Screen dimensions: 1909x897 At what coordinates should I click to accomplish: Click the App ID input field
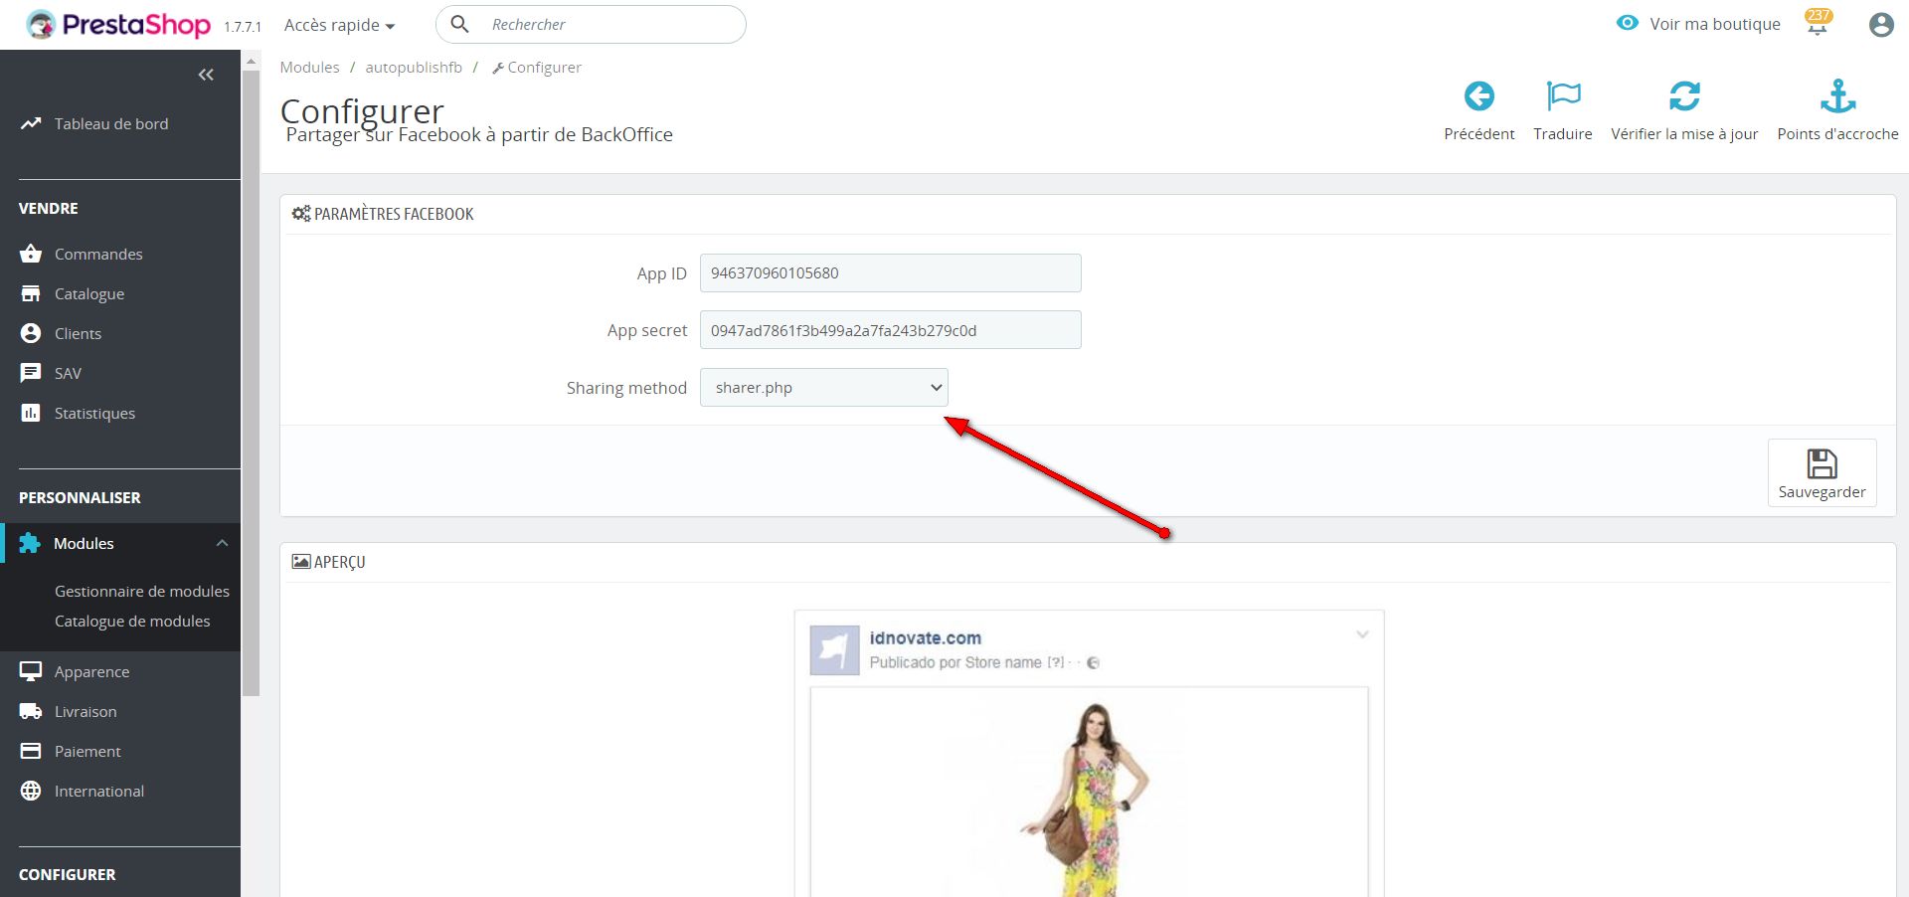[890, 272]
